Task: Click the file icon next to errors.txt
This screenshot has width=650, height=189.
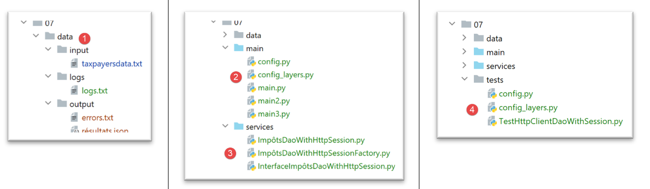Action: pos(75,118)
